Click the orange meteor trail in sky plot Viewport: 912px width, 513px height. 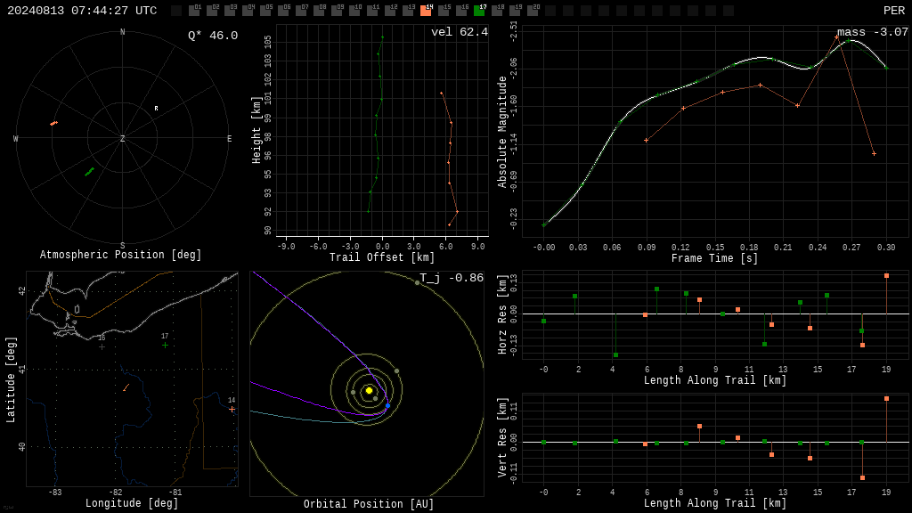coord(54,123)
